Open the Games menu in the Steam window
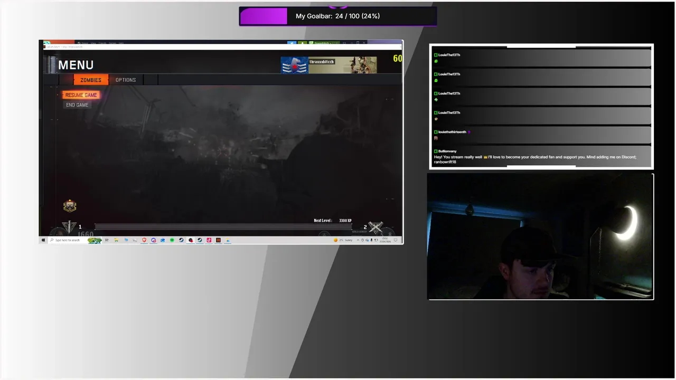The image size is (676, 380). point(112,43)
